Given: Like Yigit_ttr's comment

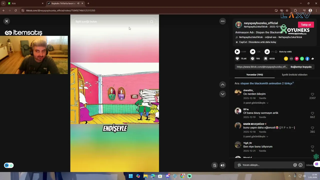Looking at the screenshot, I should [x=312, y=147].
